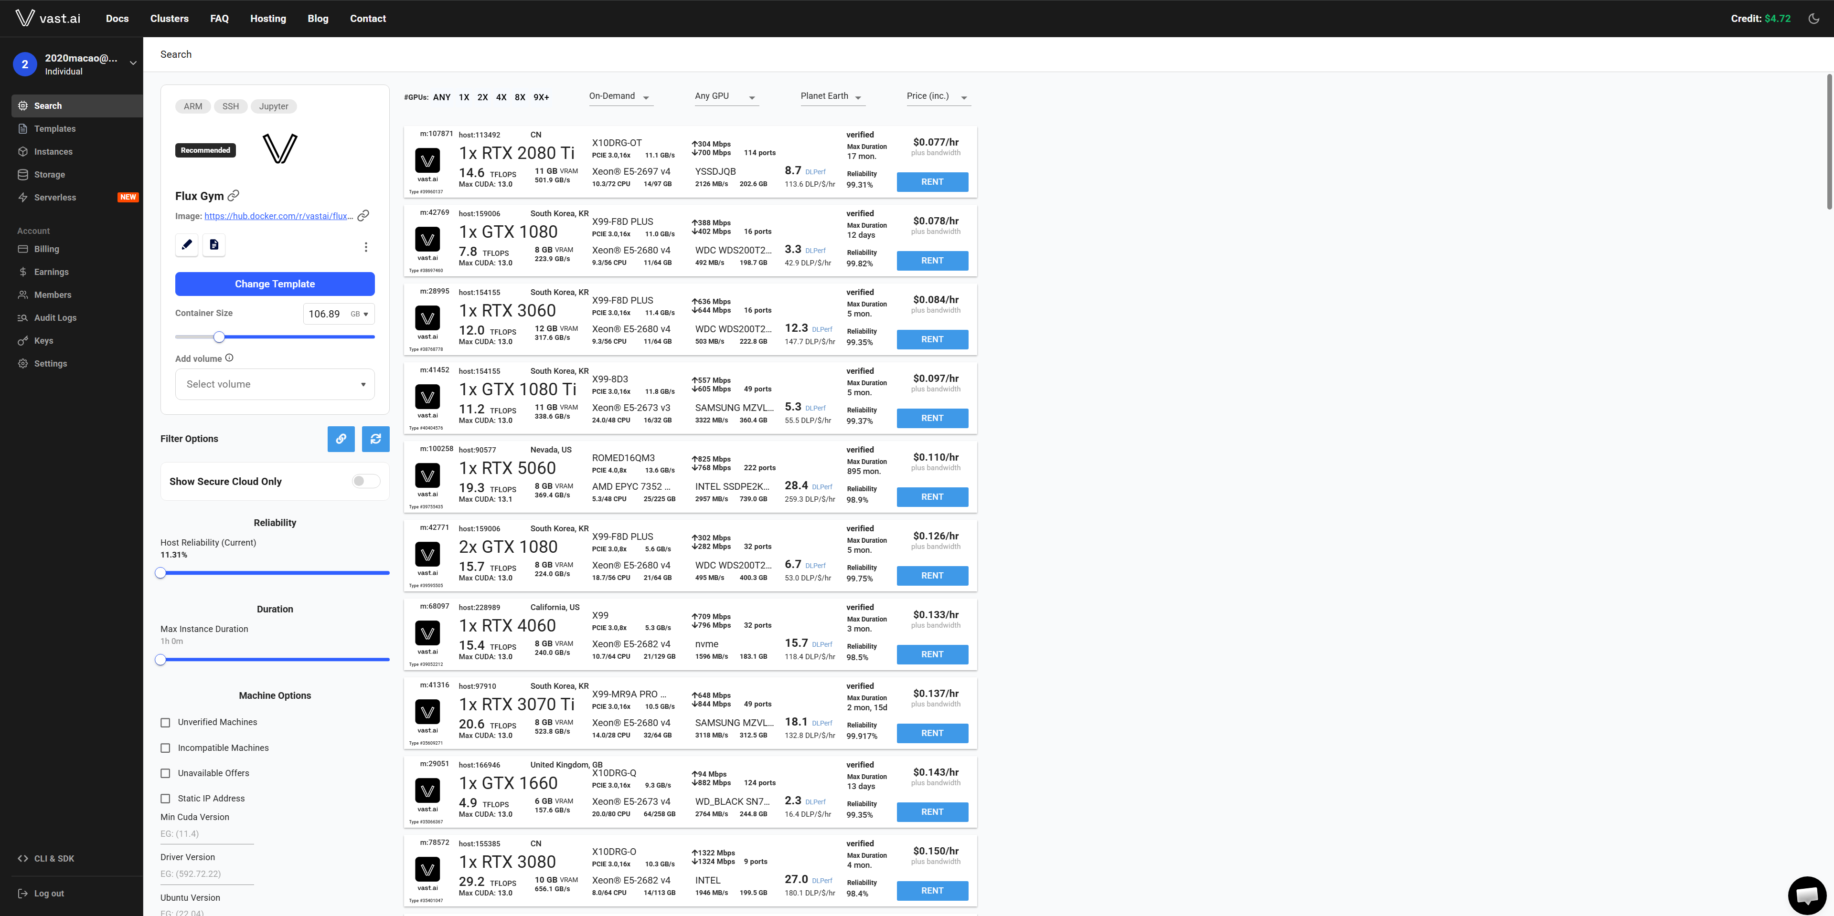Click the Storage sidebar icon
Viewport: 1834px width, 916px height.
click(23, 174)
